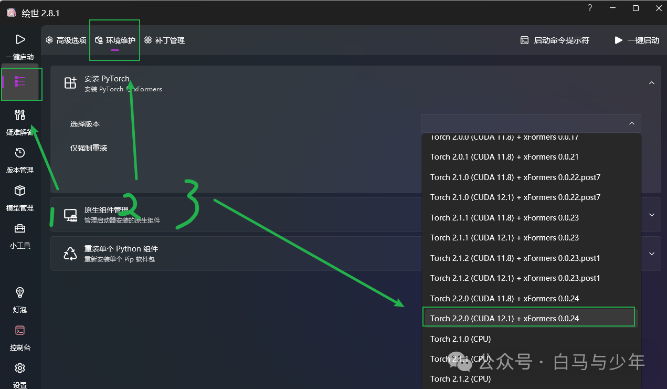Click the help question mark icon
This screenshot has width=667, height=389.
click(590, 8)
